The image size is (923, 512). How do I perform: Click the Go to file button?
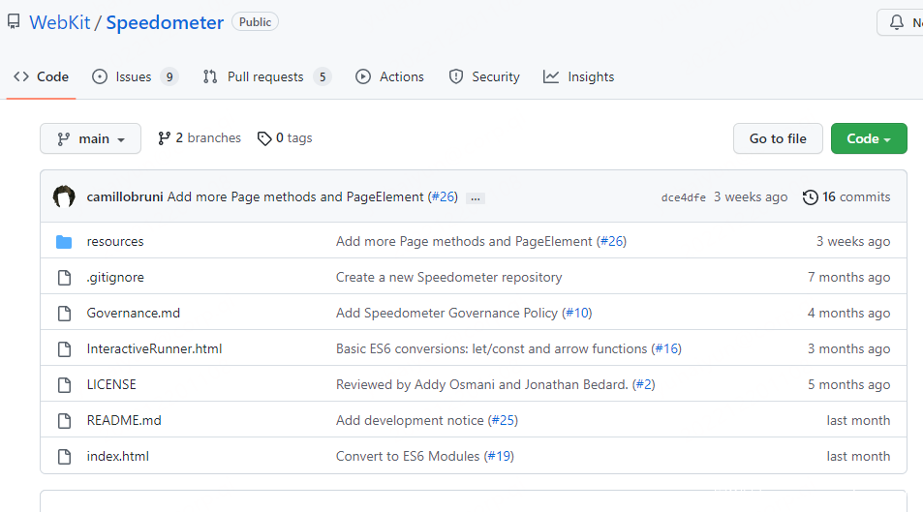click(778, 138)
